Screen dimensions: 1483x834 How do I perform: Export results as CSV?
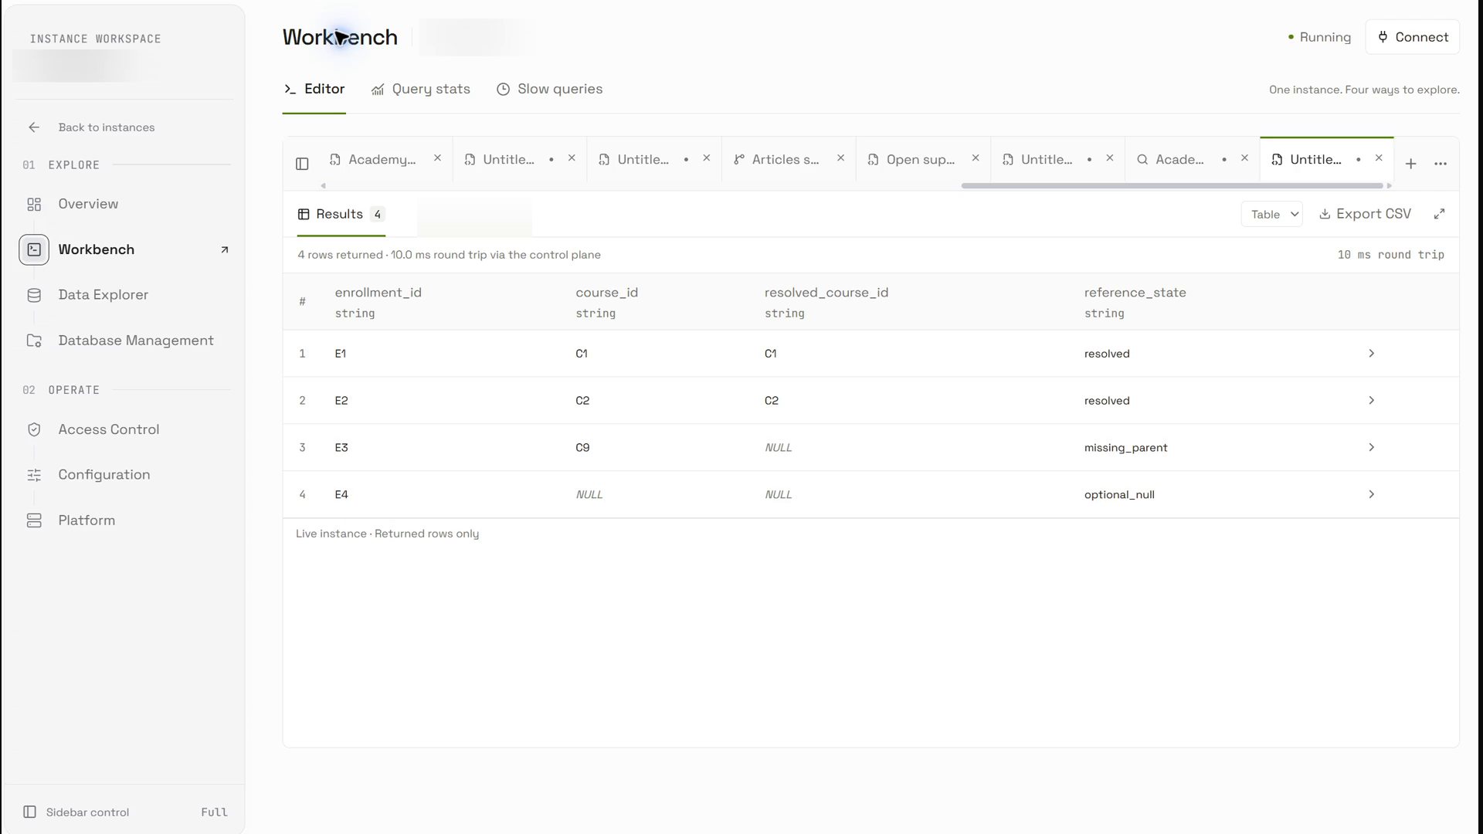pyautogui.click(x=1365, y=214)
